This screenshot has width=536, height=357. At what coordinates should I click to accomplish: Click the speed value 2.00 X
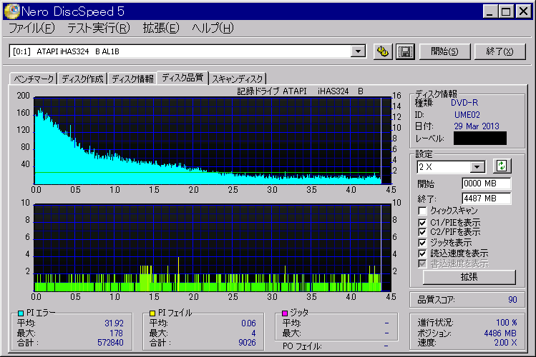[505, 343]
